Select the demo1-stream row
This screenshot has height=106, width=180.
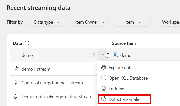coord(36,69)
